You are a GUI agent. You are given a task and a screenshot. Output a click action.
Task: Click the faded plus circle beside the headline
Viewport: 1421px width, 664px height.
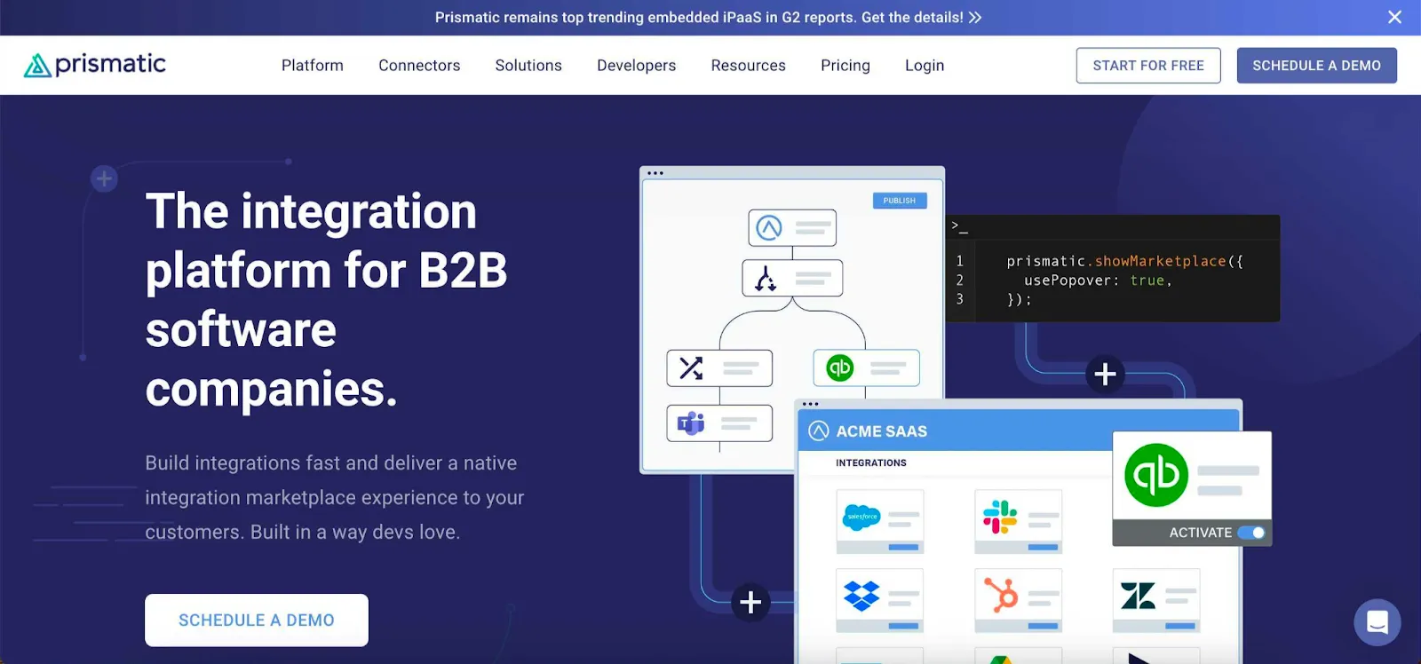coord(104,178)
